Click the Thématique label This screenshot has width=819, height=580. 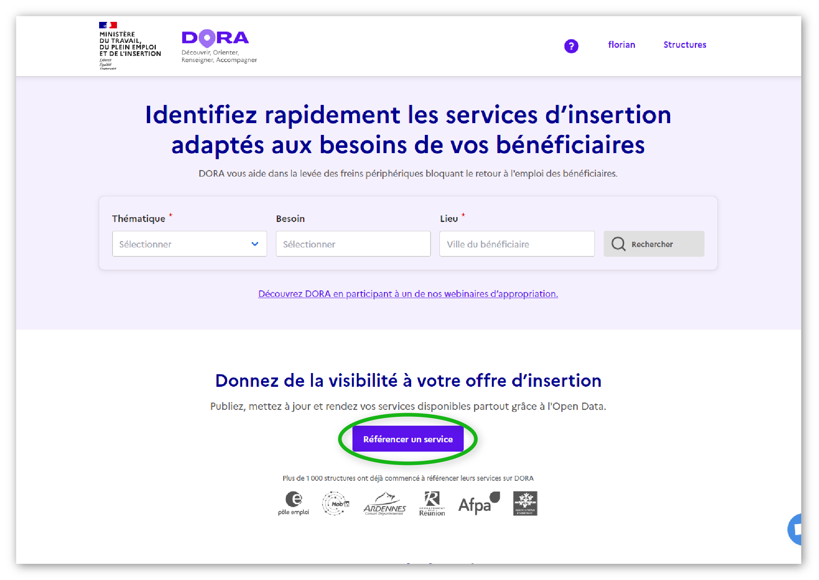(138, 219)
